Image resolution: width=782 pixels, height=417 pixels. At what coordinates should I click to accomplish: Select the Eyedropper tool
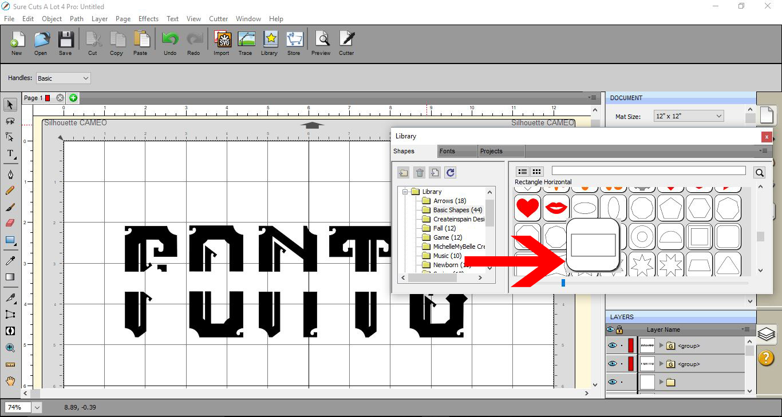(10, 261)
